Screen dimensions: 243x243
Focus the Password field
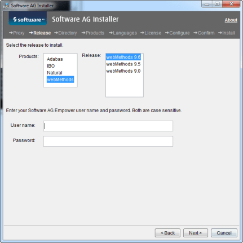coord(108,141)
